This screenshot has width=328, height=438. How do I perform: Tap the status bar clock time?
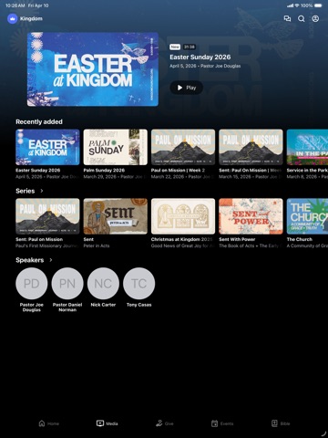(x=15, y=5)
